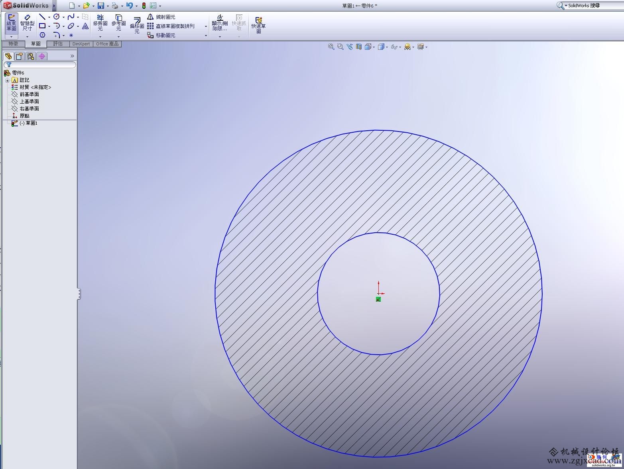Open the ConfigurationManager tab
Viewport: 624px width, 469px height.
click(31, 56)
